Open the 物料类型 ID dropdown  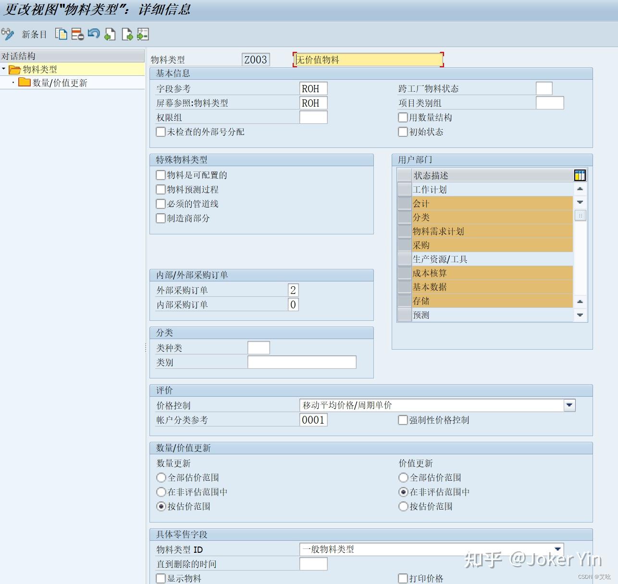pos(557,548)
